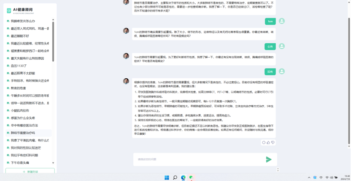The height and width of the screenshot is (181, 351).
Task: Click the thumbs up feedback icon
Action: pyautogui.click(x=268, y=142)
